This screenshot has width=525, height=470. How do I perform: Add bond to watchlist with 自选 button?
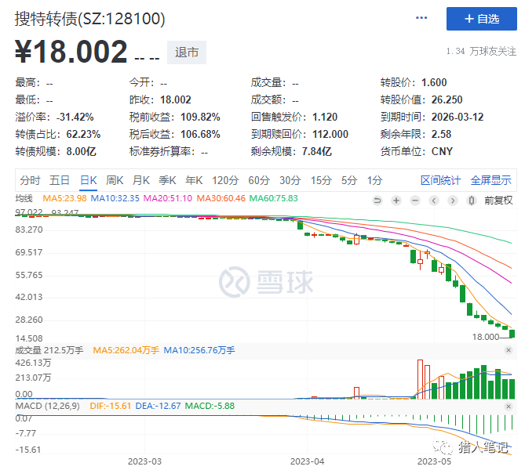(x=482, y=19)
